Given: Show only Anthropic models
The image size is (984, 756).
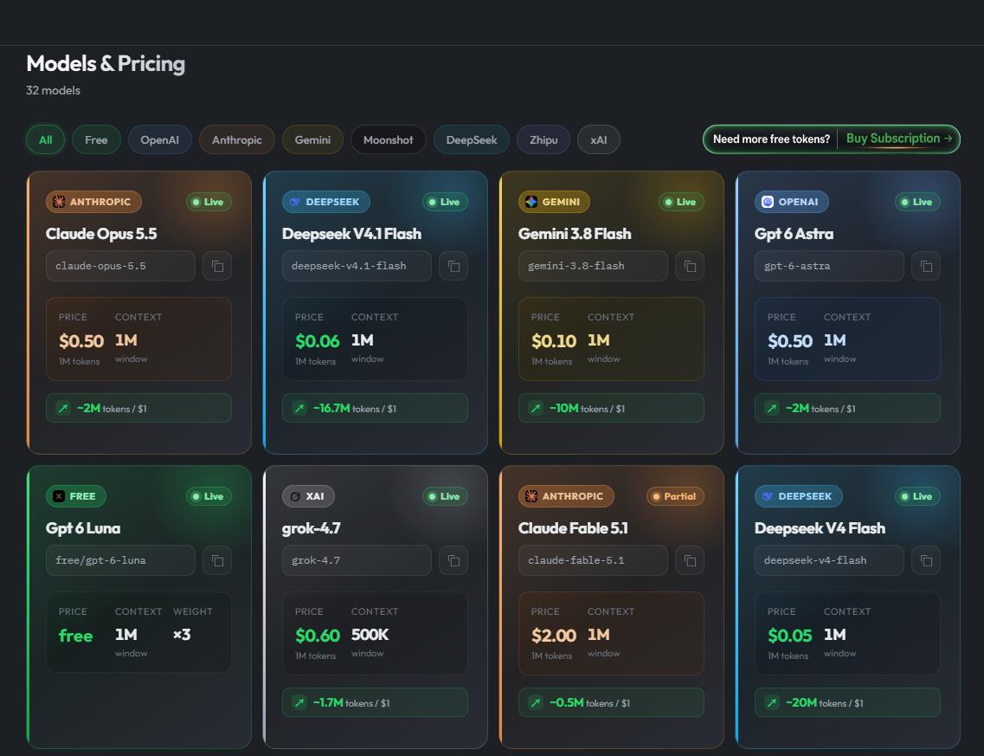Looking at the screenshot, I should point(236,139).
